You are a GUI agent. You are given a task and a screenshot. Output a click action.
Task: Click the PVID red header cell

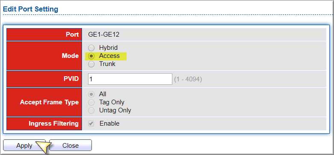point(44,79)
